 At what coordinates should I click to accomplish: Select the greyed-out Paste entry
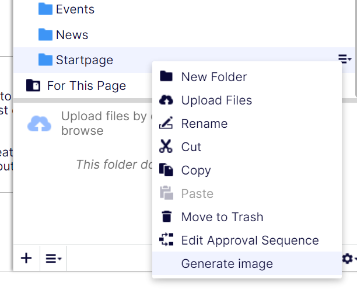247,194
